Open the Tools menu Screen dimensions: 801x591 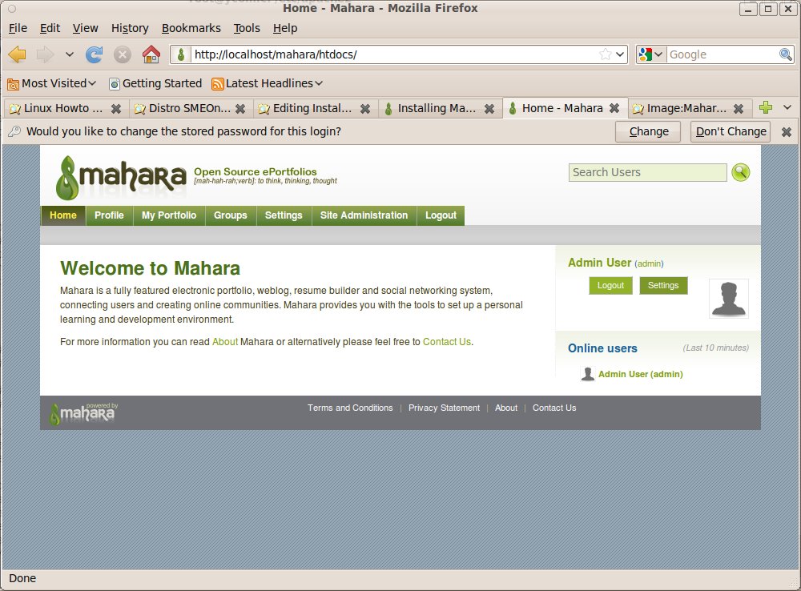coord(247,28)
